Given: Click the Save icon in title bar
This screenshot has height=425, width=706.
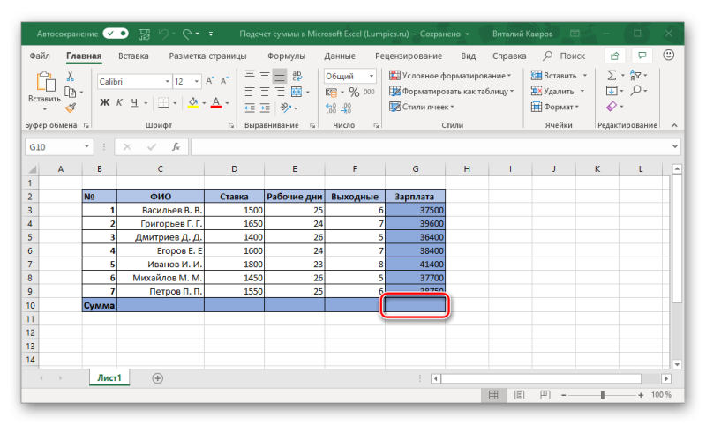Looking at the screenshot, I should click(144, 34).
